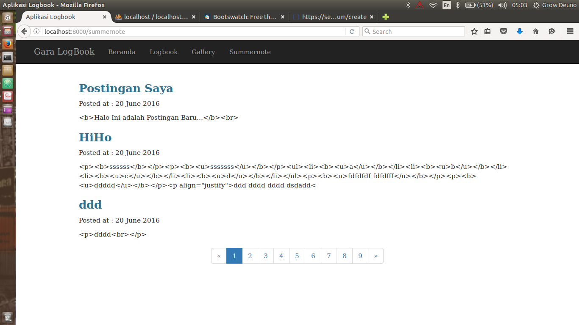This screenshot has width=579, height=325.
Task: Open the Firefox hamburger menu
Action: (x=570, y=31)
